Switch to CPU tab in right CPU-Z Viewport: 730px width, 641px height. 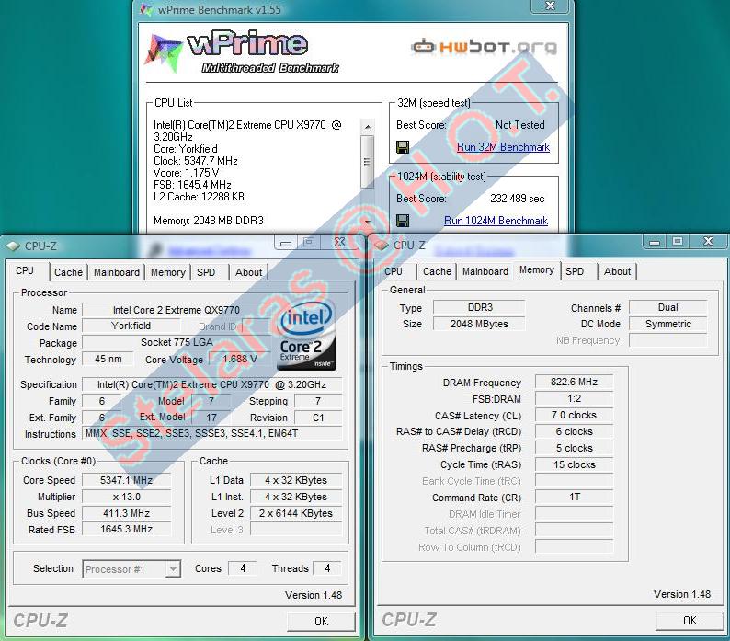click(394, 271)
